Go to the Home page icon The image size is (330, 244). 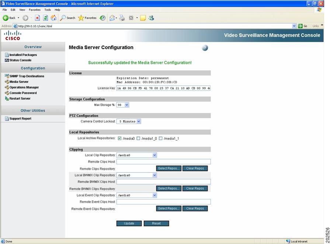click(x=53, y=18)
